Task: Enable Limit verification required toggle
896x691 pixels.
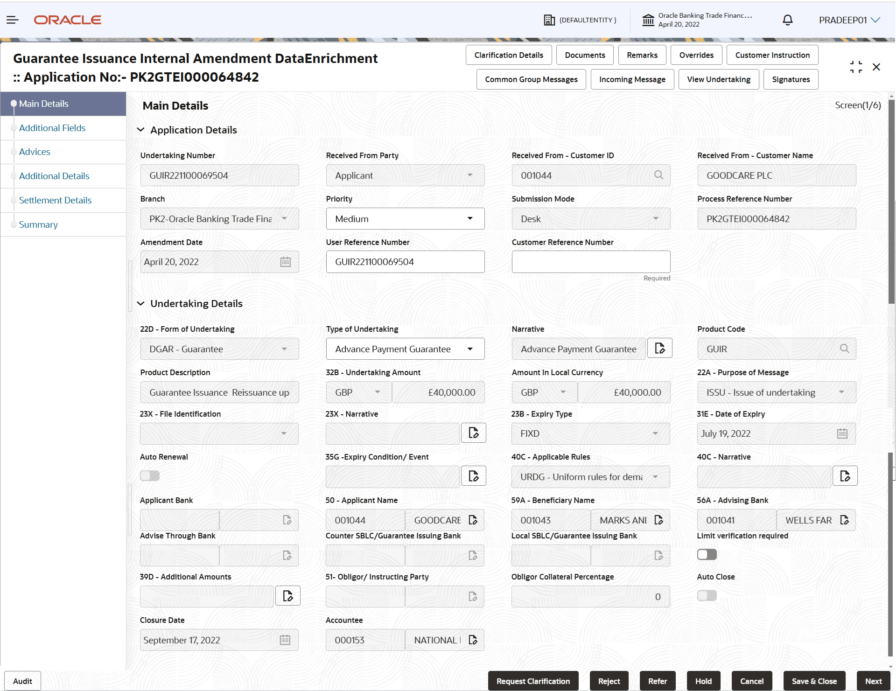Action: tap(707, 554)
